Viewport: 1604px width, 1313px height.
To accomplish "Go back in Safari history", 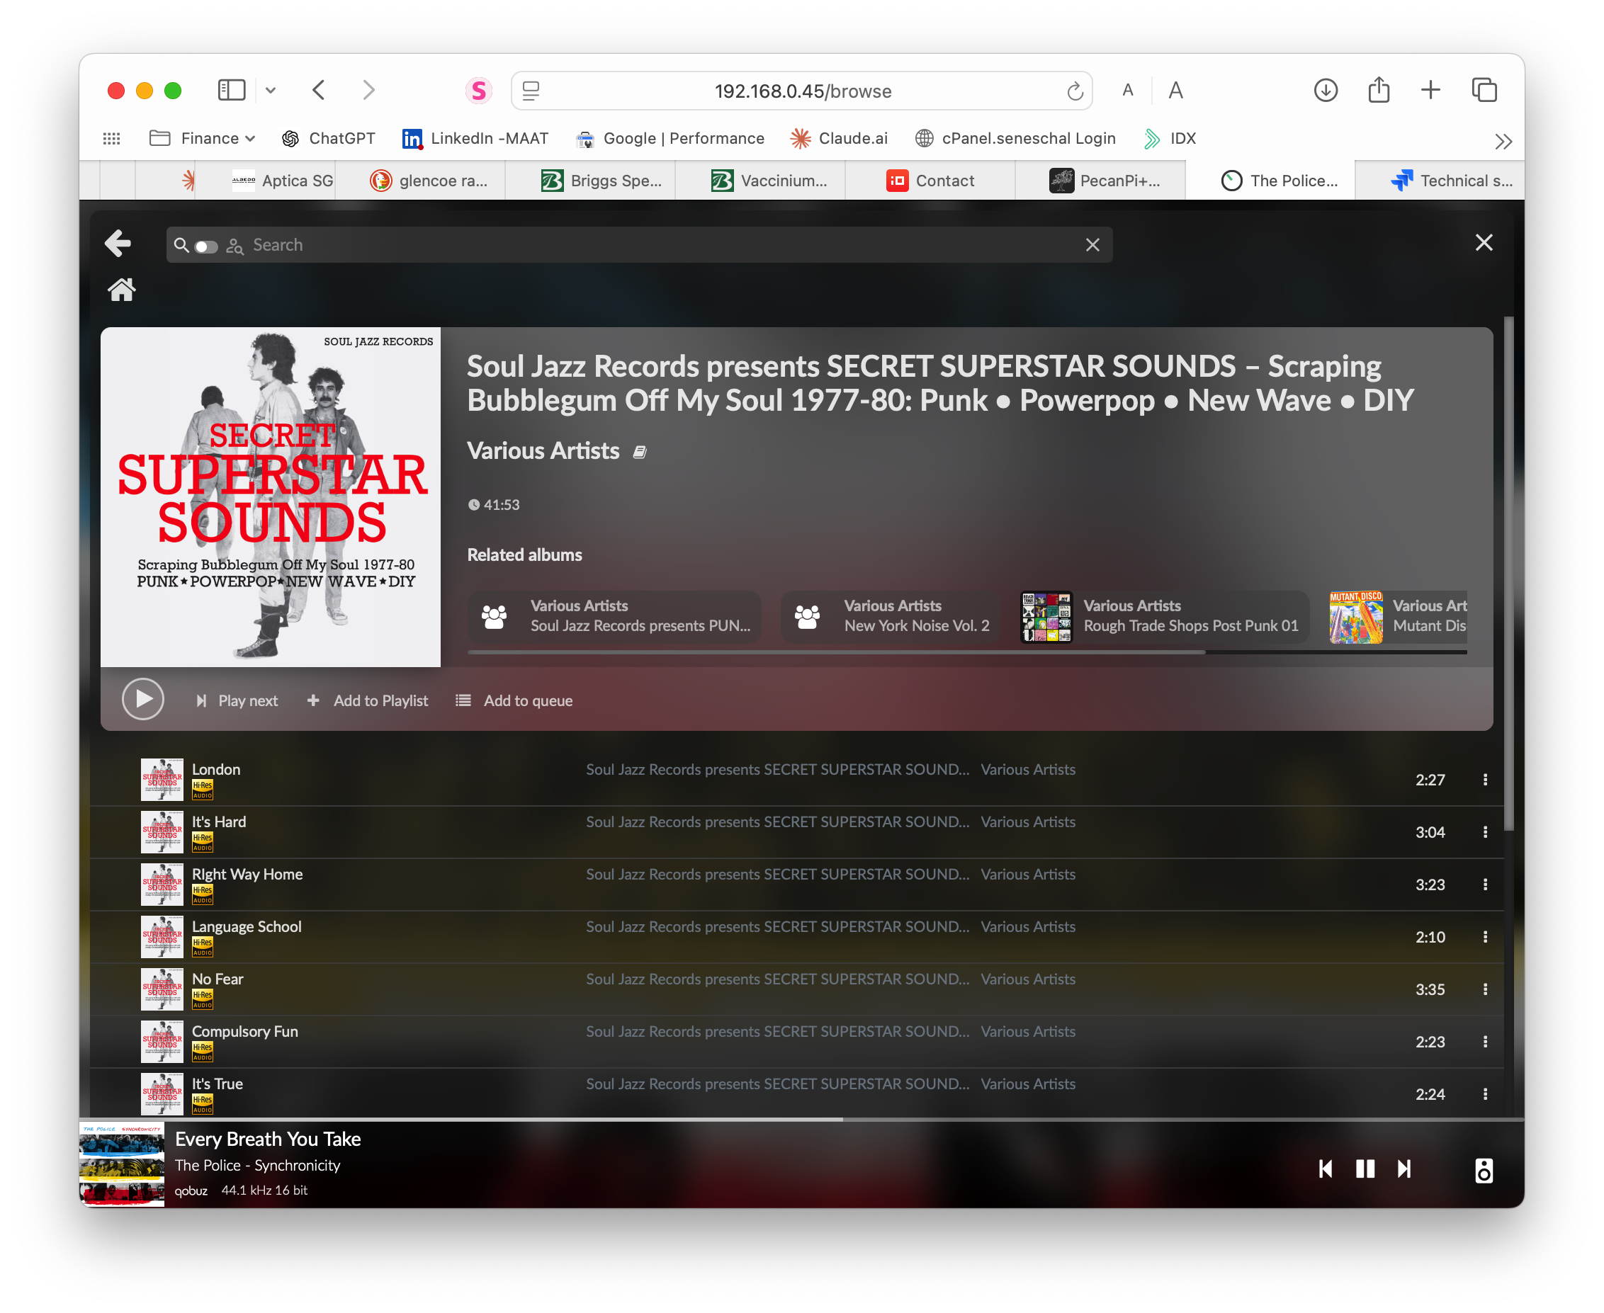I will coord(319,91).
